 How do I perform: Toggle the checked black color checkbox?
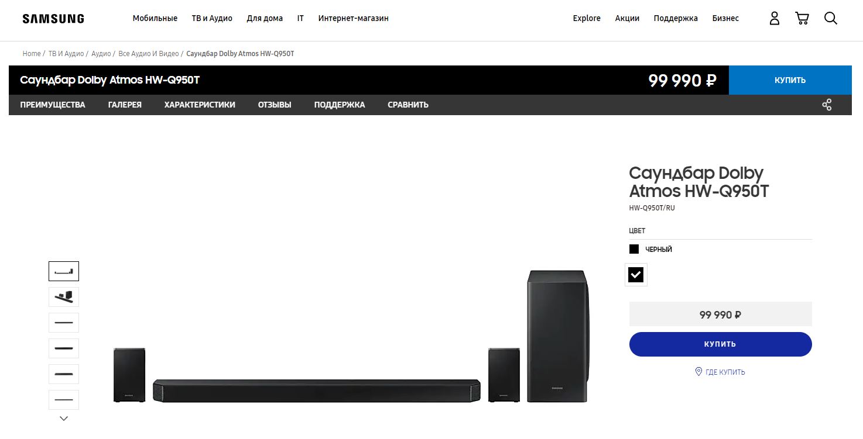click(635, 274)
